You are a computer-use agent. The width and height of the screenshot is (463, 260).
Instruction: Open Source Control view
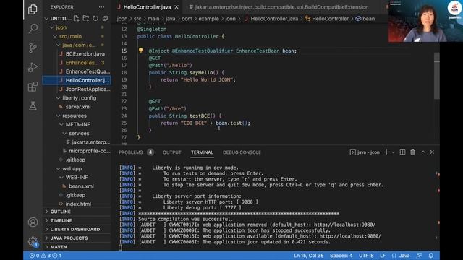click(33, 48)
